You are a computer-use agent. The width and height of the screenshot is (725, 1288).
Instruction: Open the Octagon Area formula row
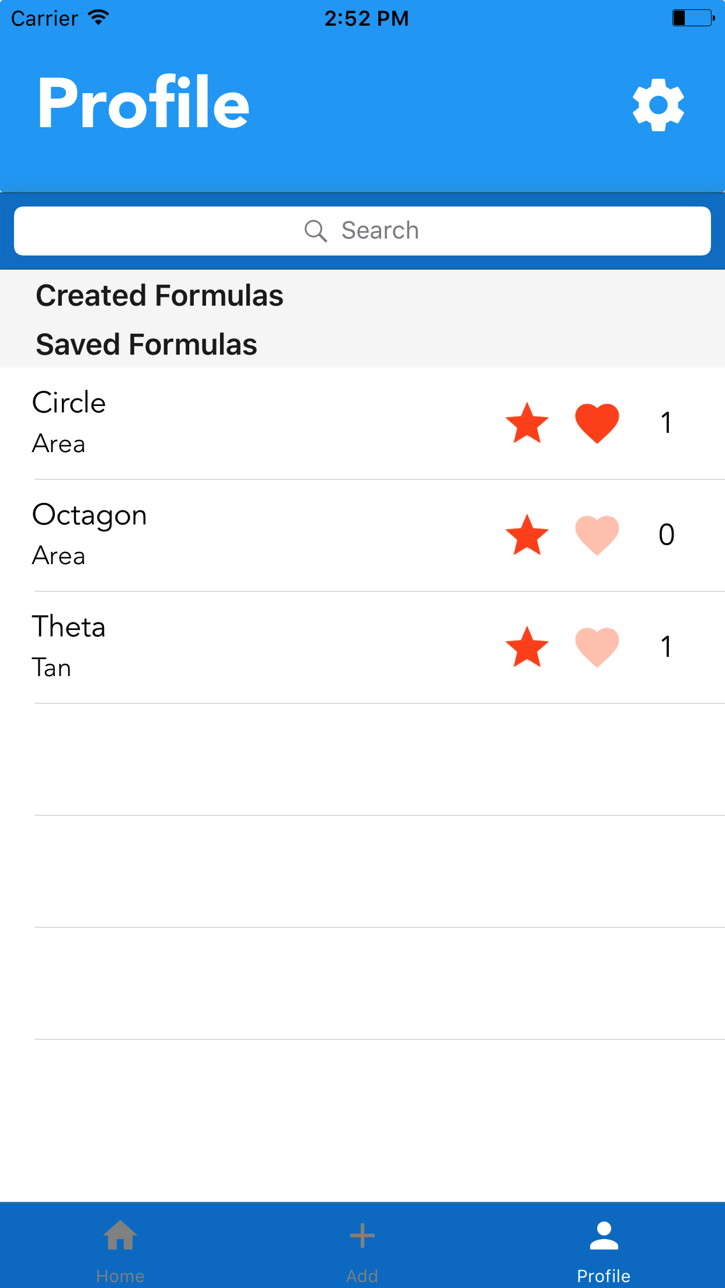[362, 535]
